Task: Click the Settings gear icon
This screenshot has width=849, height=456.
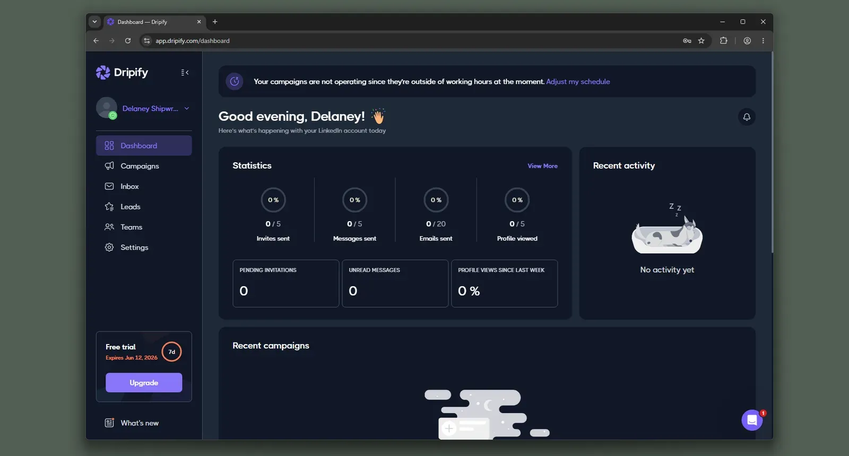Action: coord(109,247)
